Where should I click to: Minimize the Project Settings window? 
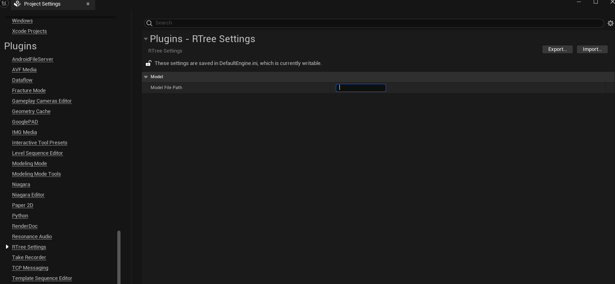(579, 2)
